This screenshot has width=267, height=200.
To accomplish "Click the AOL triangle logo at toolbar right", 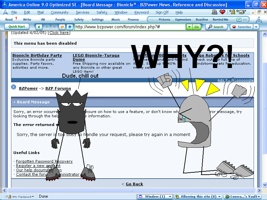I will [x=259, y=20].
